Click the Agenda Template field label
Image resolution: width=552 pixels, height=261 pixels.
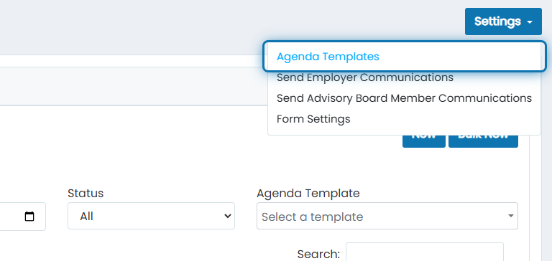[x=308, y=193]
